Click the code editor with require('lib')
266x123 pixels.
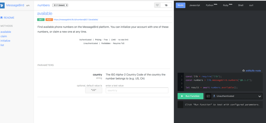220,82
